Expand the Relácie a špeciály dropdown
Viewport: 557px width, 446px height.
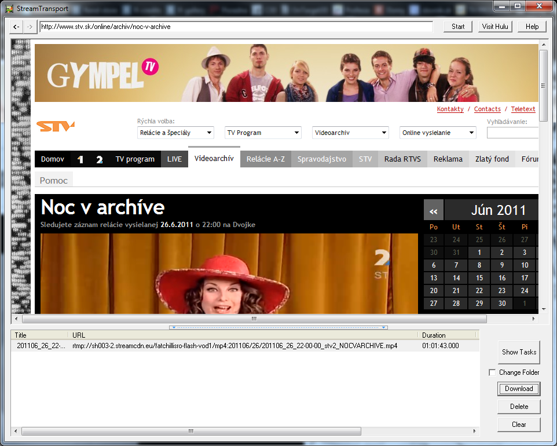tap(175, 133)
